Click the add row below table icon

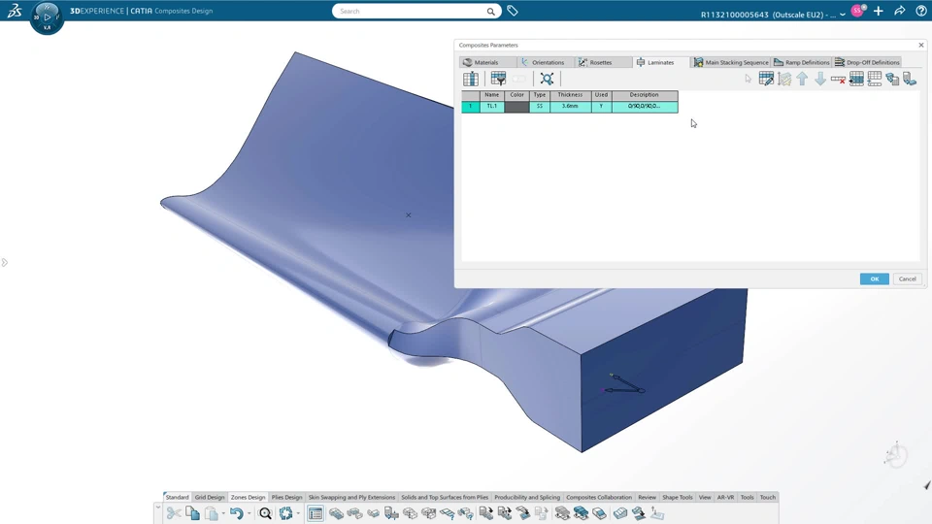(x=875, y=79)
